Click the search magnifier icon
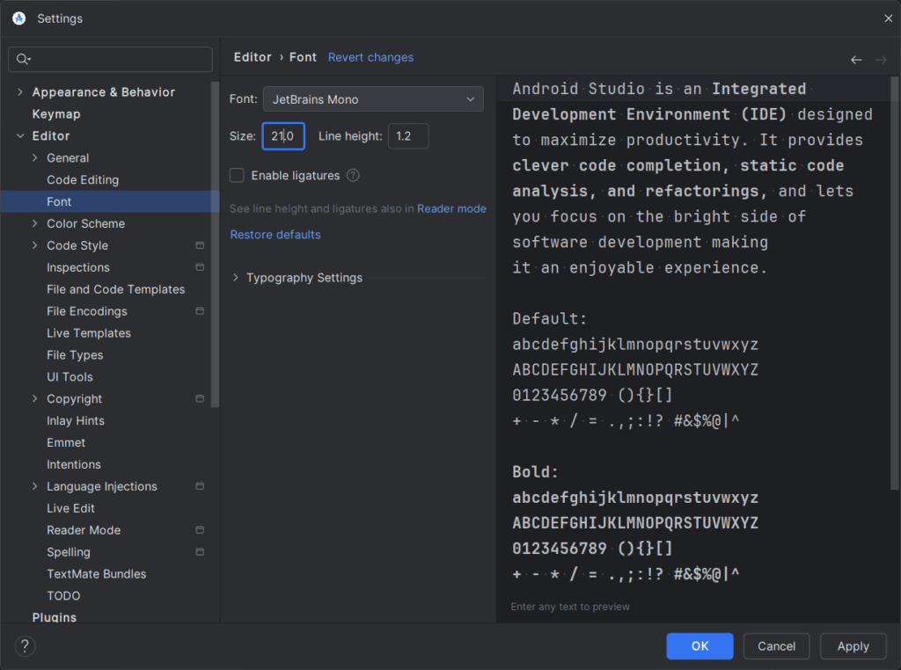Image resolution: width=901 pixels, height=670 pixels. point(23,59)
